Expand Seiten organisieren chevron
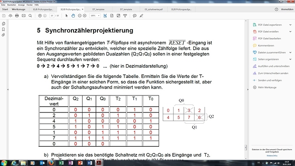Screen dimensions: 295x166 290,59
